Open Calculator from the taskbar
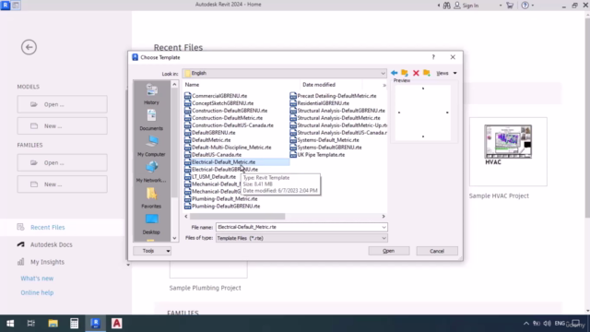Image resolution: width=590 pixels, height=332 pixels. (x=74, y=324)
